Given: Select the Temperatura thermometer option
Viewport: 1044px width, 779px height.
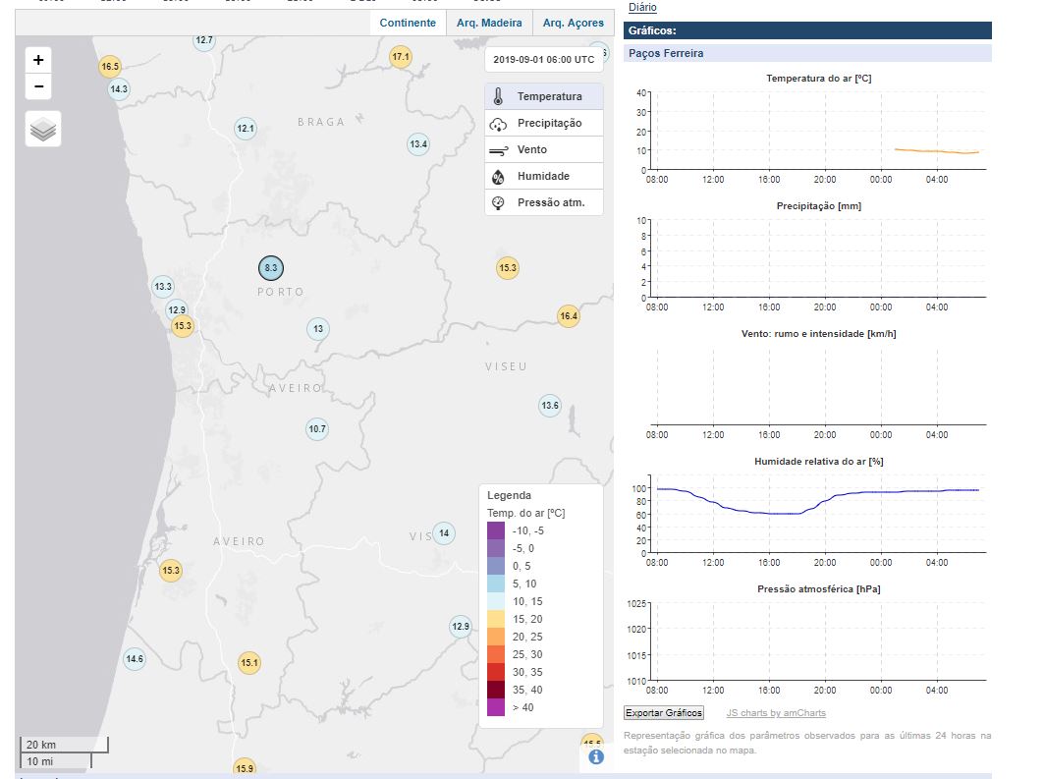Looking at the screenshot, I should [x=544, y=96].
